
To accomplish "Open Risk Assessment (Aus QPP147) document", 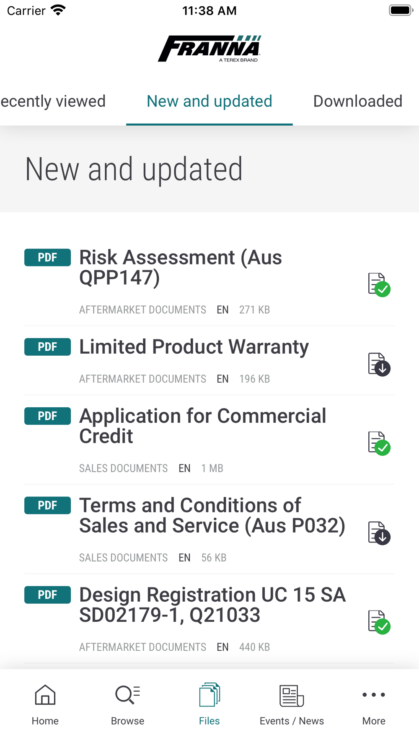I will pyautogui.click(x=181, y=267).
